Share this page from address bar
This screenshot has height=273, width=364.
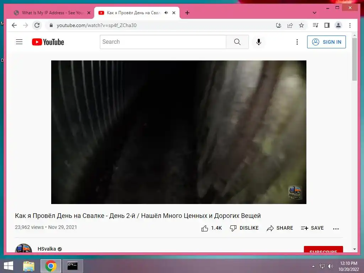pyautogui.click(x=290, y=25)
